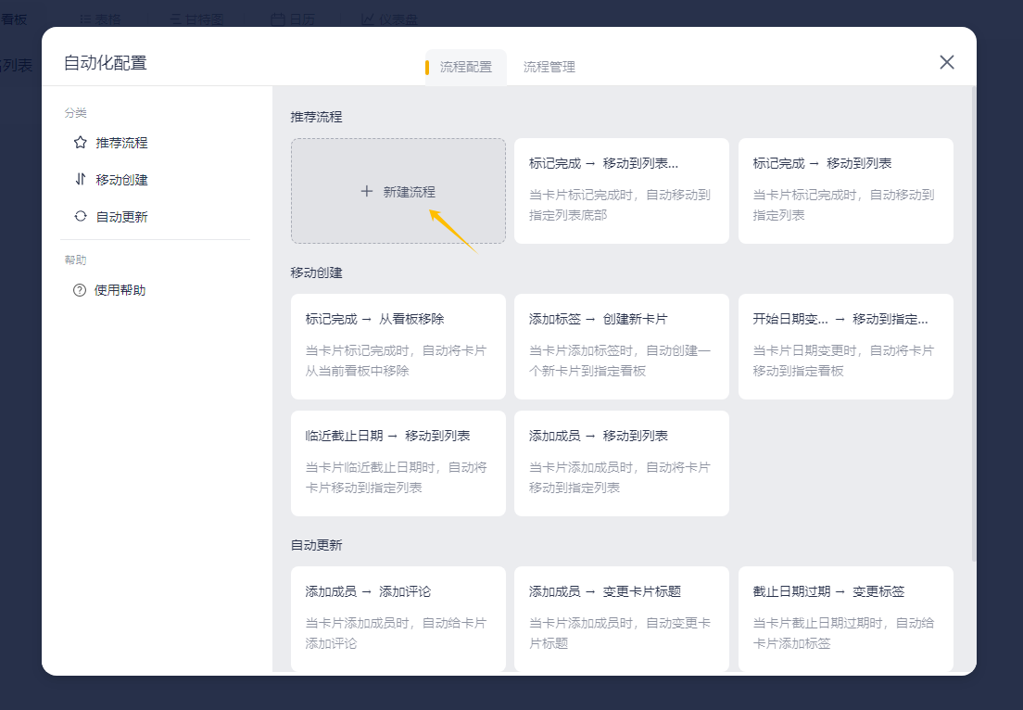The image size is (1023, 710).
Task: Switch to the 流程配置 tab
Action: pos(466,68)
